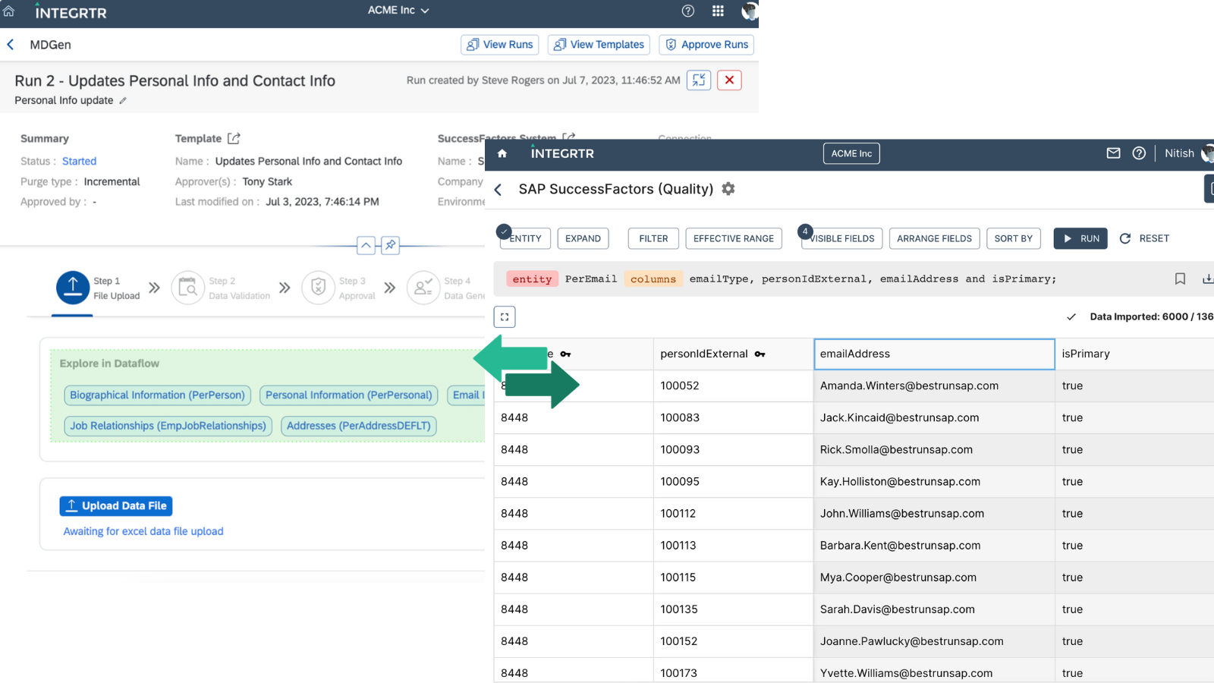Click the Approve Runs button
This screenshot has width=1214, height=683.
(706, 45)
